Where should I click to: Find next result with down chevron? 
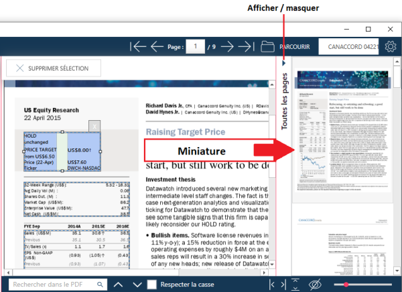pyautogui.click(x=137, y=285)
